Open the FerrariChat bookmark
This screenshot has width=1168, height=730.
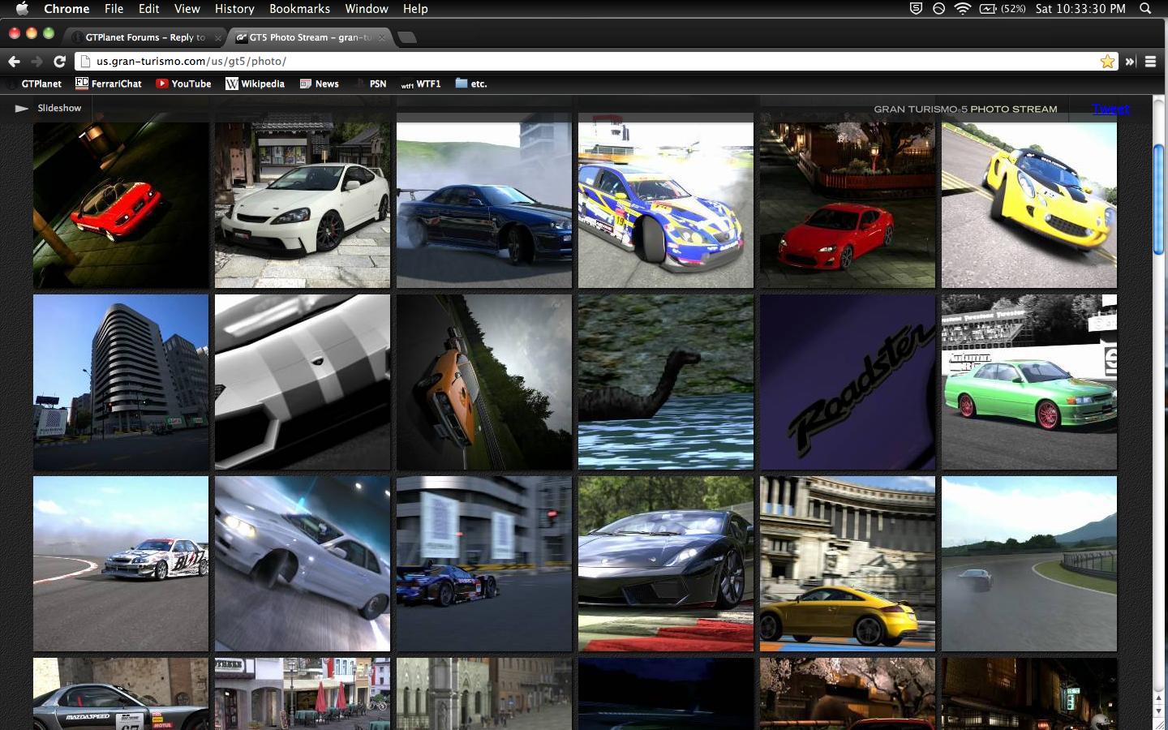click(109, 84)
